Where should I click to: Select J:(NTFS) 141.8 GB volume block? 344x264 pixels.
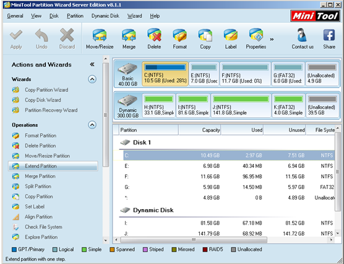click(241, 105)
